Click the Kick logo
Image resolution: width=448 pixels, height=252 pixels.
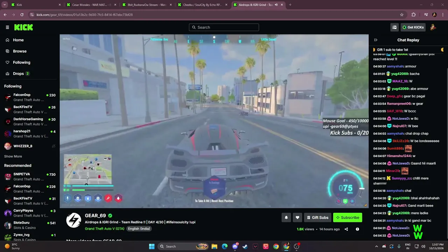tap(23, 27)
